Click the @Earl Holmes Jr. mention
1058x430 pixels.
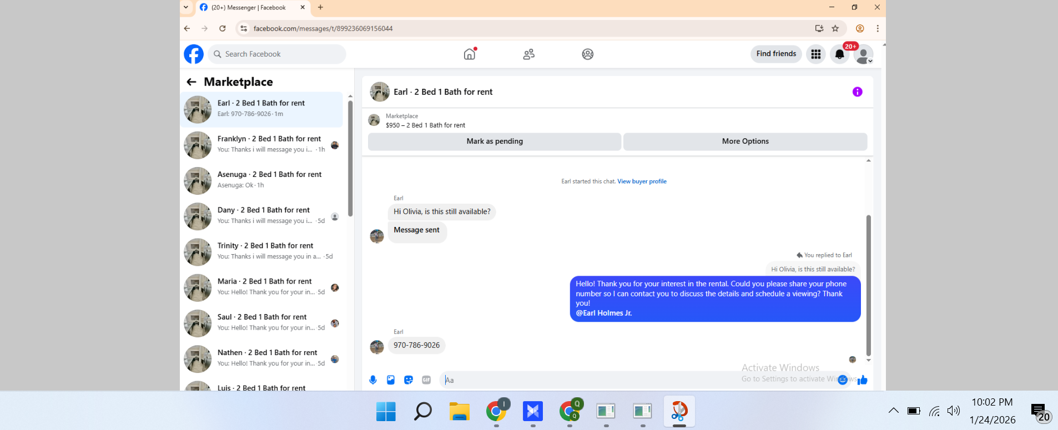coord(603,313)
